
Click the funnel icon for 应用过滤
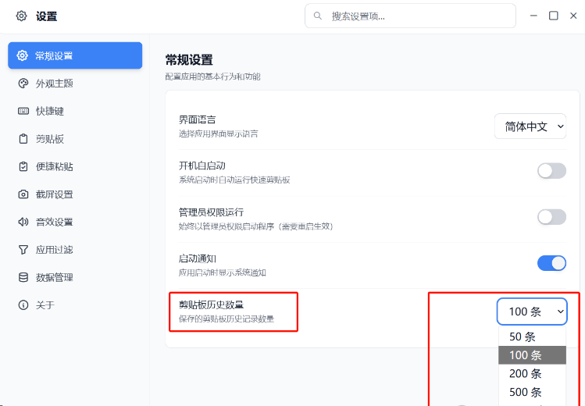(x=23, y=249)
